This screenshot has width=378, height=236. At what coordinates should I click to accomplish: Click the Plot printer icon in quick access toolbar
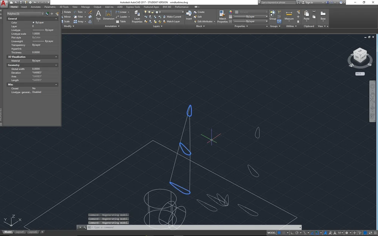(30, 2)
